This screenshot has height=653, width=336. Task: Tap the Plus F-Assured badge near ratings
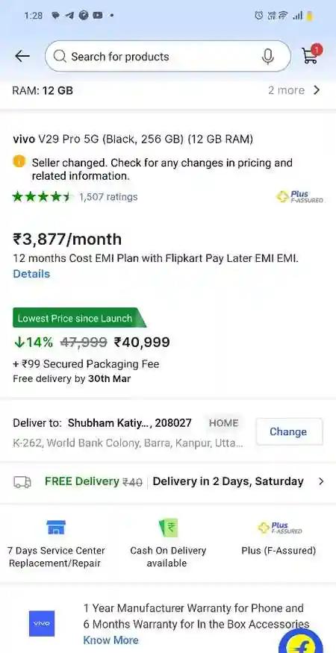tap(300, 196)
